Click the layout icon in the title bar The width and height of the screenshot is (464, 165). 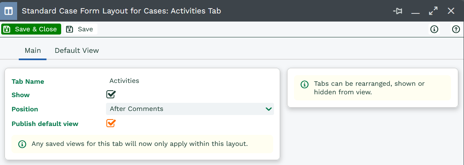[8, 11]
